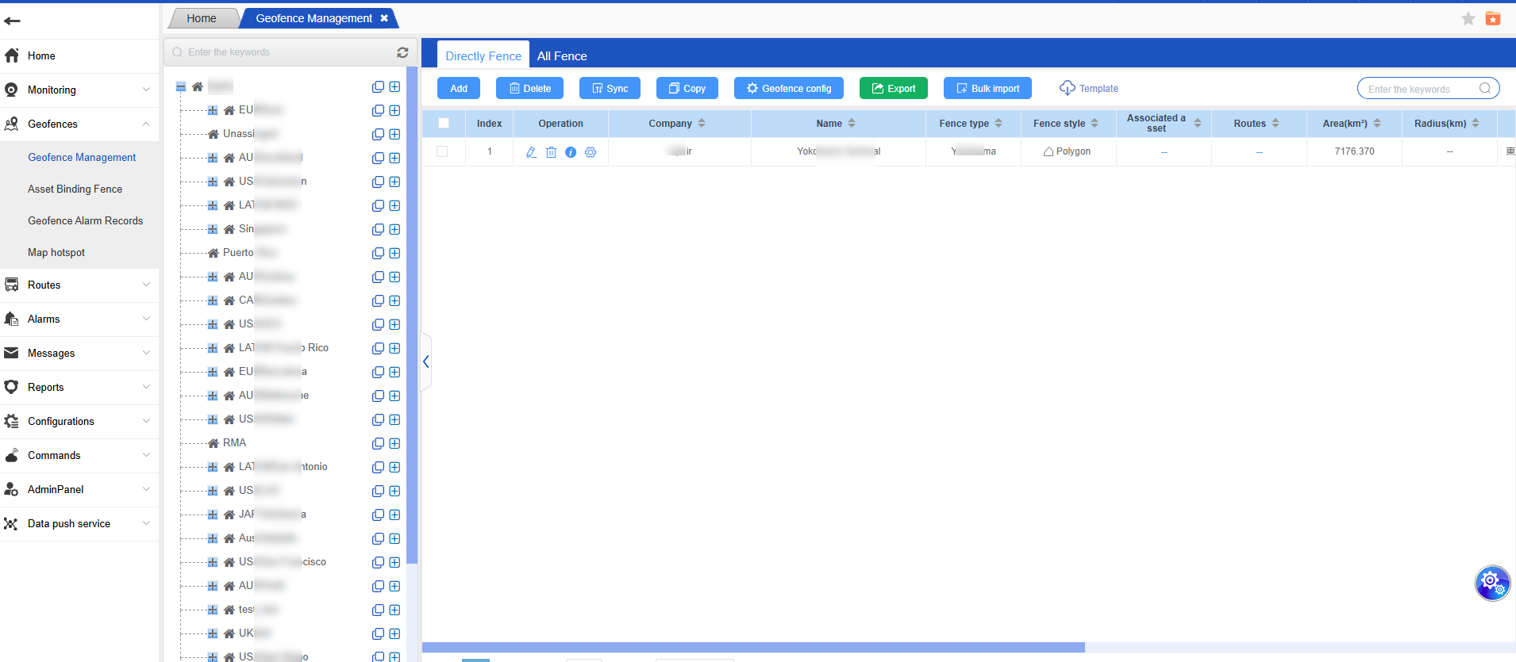This screenshot has height=662, width=1516.
Task: Open the info icon for row 1
Action: [571, 152]
